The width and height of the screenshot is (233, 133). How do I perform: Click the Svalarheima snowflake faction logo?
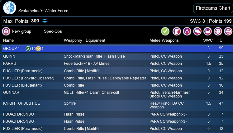point(10,8)
